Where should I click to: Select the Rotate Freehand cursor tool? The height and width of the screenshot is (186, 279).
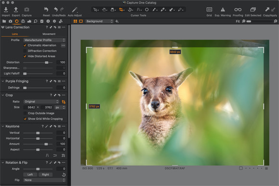click(x=130, y=10)
